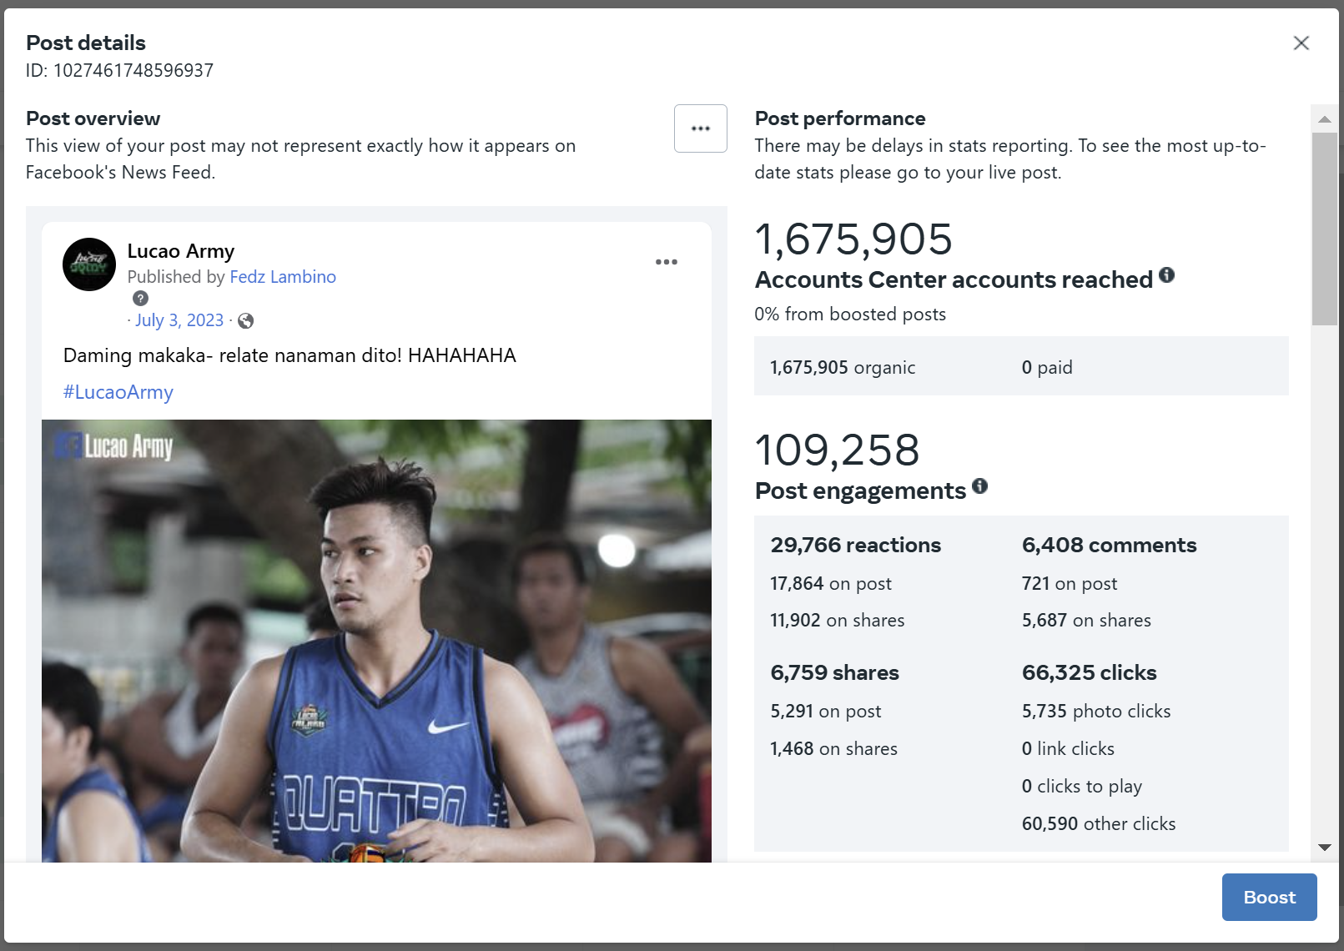
Task: Click the 1,675,905 reach number
Action: click(853, 239)
